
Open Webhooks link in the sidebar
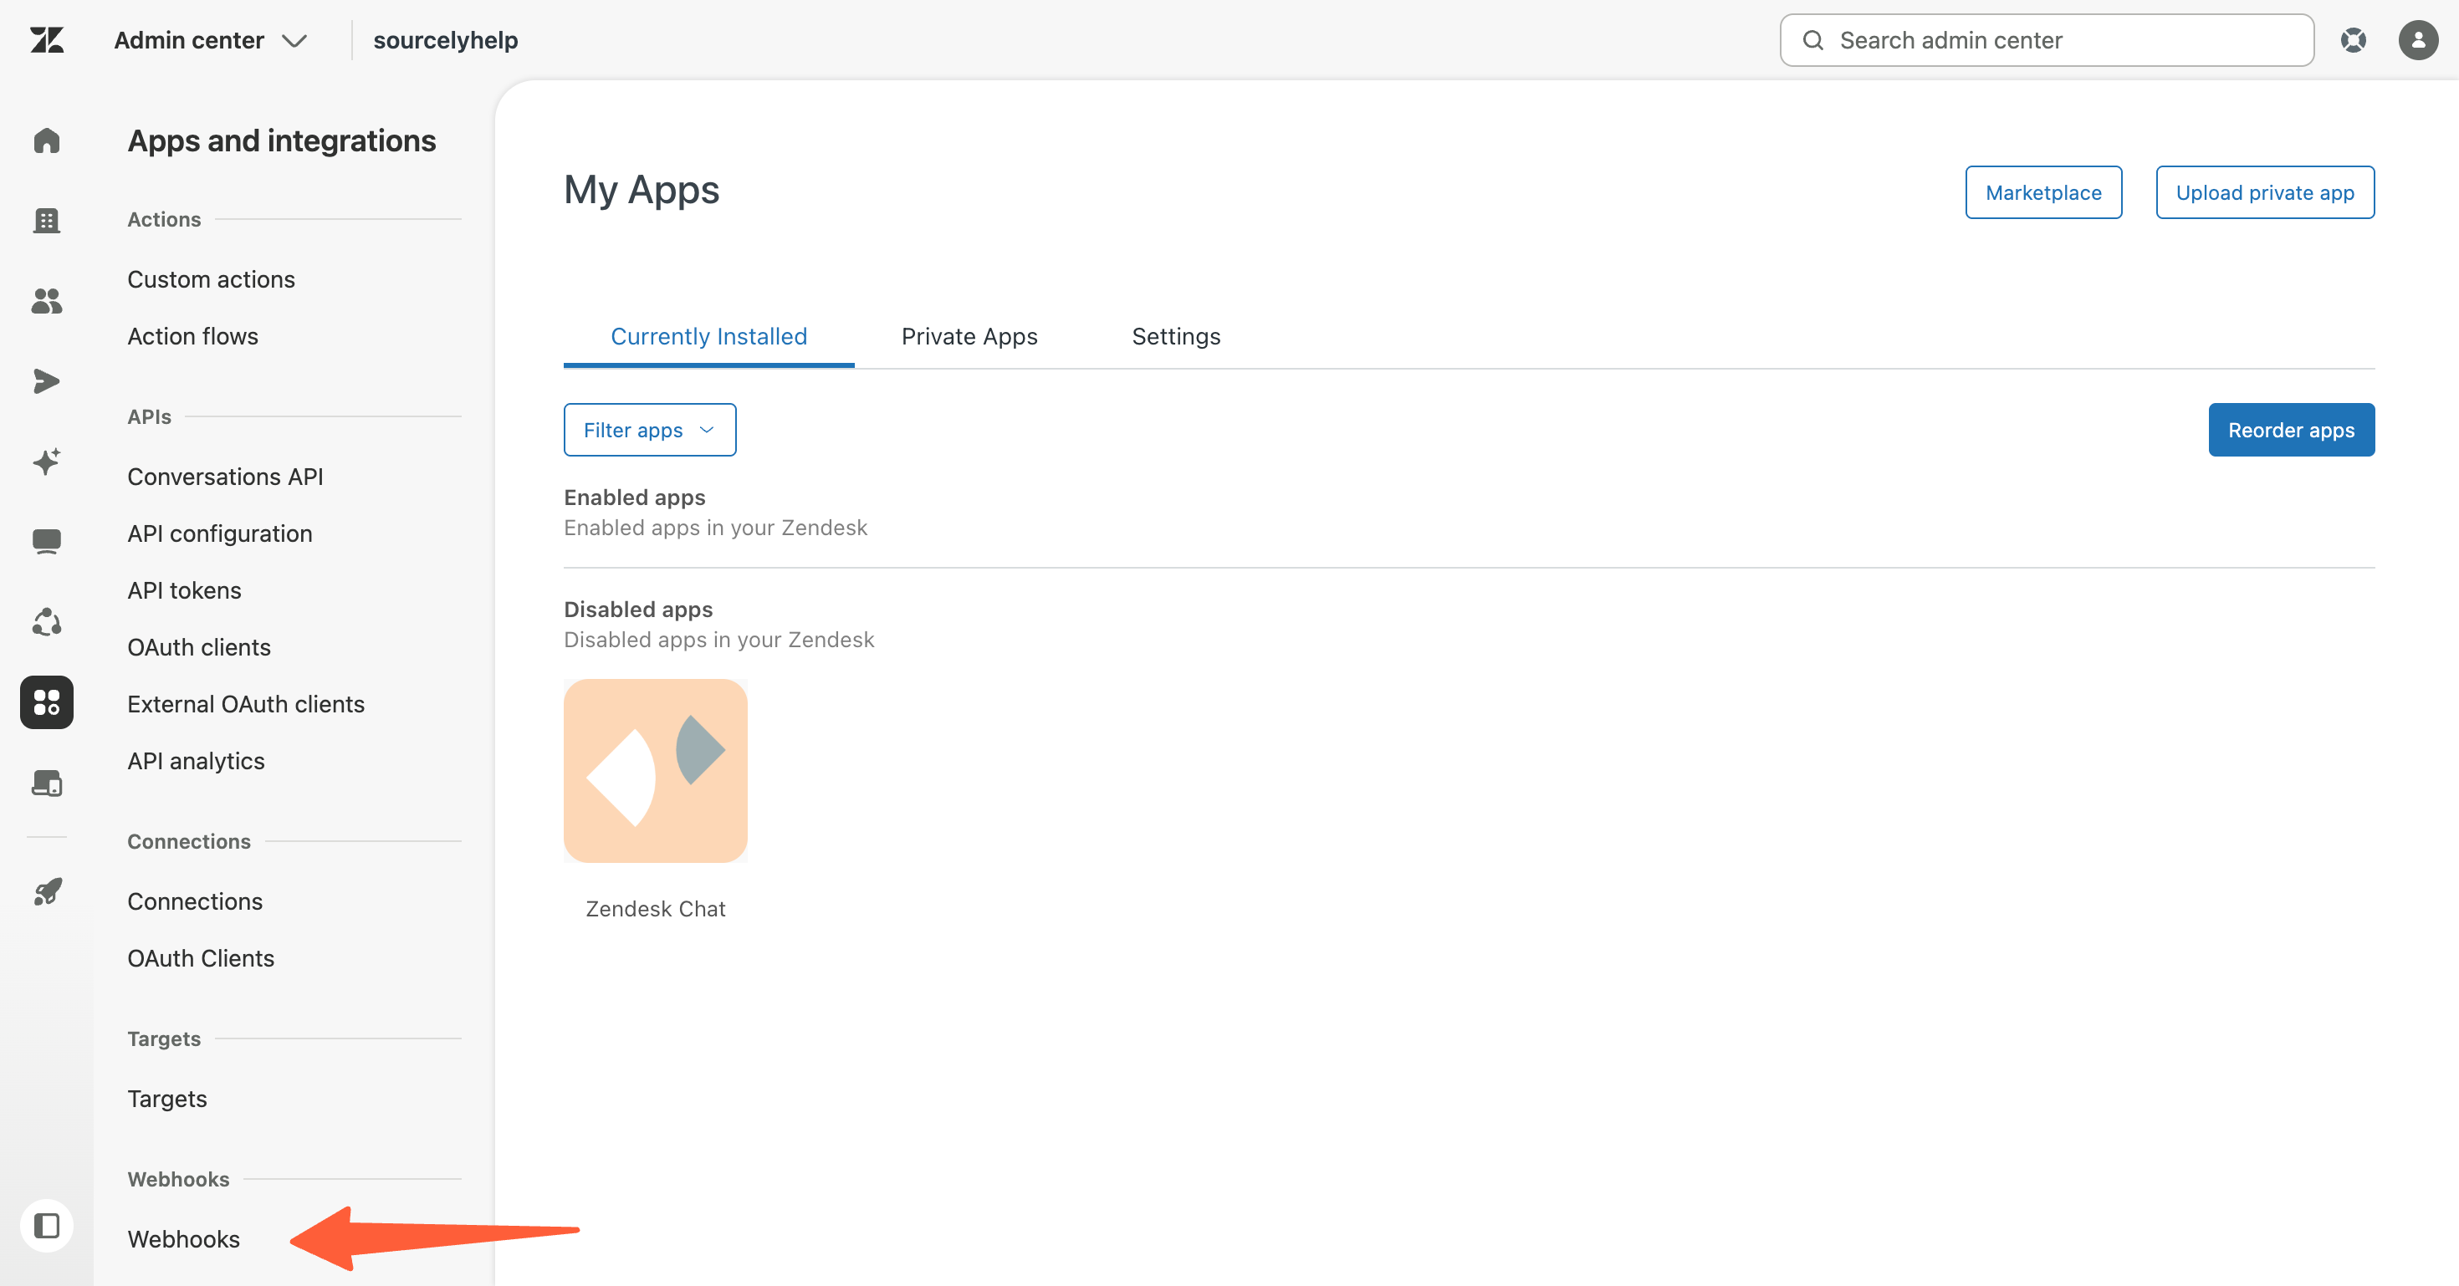click(183, 1239)
